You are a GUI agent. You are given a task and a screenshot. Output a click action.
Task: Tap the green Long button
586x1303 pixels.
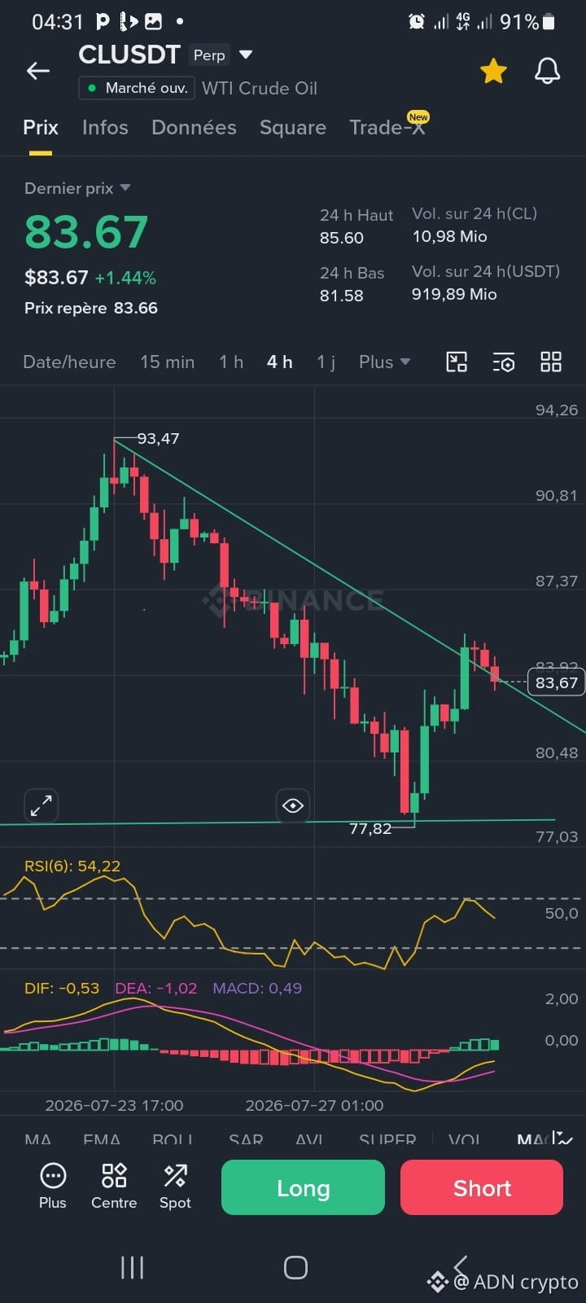point(303,1187)
